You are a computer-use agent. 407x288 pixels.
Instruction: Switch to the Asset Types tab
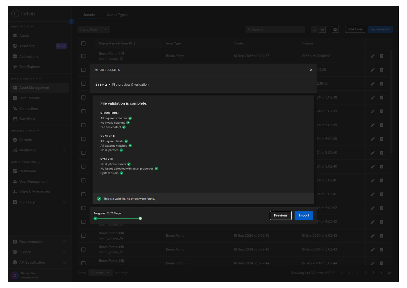click(x=117, y=15)
